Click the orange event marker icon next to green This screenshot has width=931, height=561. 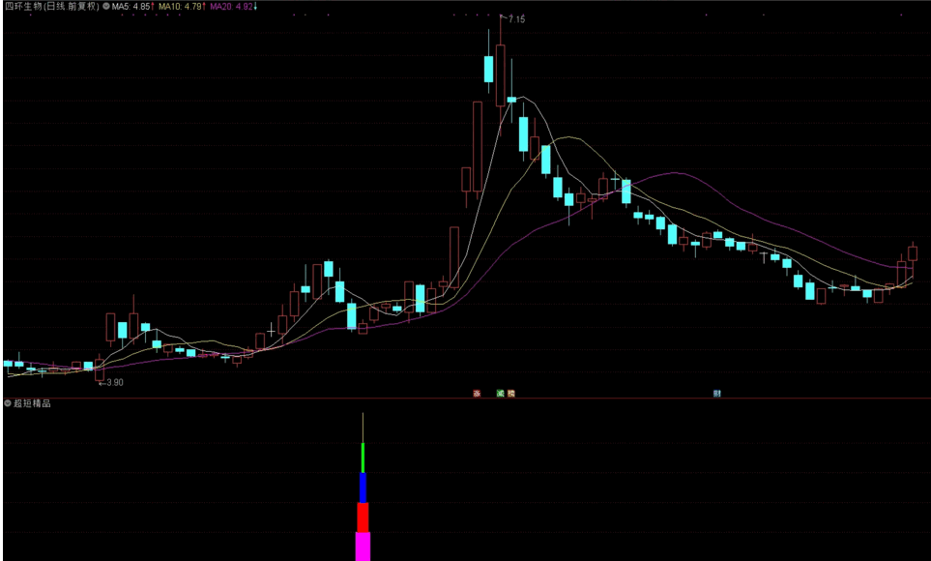[x=511, y=394]
